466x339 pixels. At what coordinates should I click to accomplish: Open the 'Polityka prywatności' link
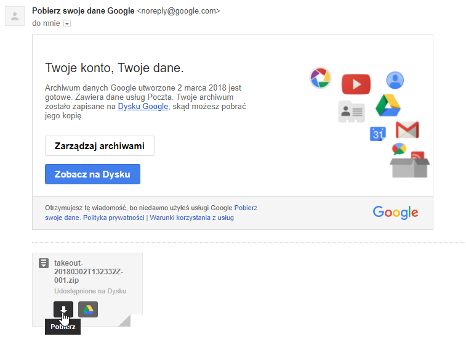coord(113,218)
